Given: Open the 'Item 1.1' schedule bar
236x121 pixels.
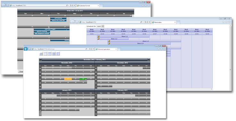Looking at the screenshot, I should click(x=123, y=36).
